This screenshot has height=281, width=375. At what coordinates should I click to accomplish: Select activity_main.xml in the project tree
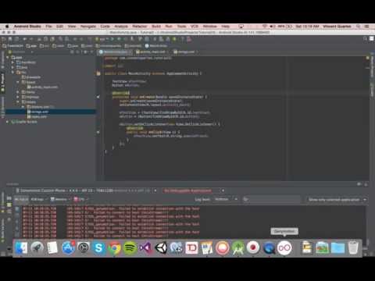point(42,87)
